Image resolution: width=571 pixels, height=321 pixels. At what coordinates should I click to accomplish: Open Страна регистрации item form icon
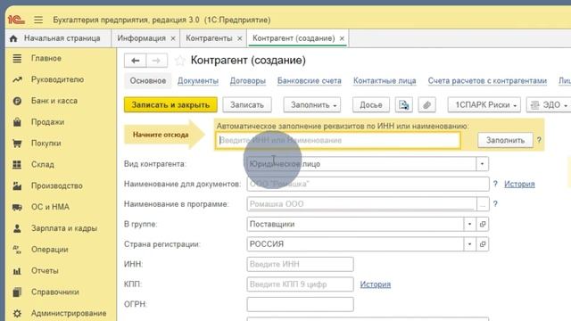(x=483, y=244)
